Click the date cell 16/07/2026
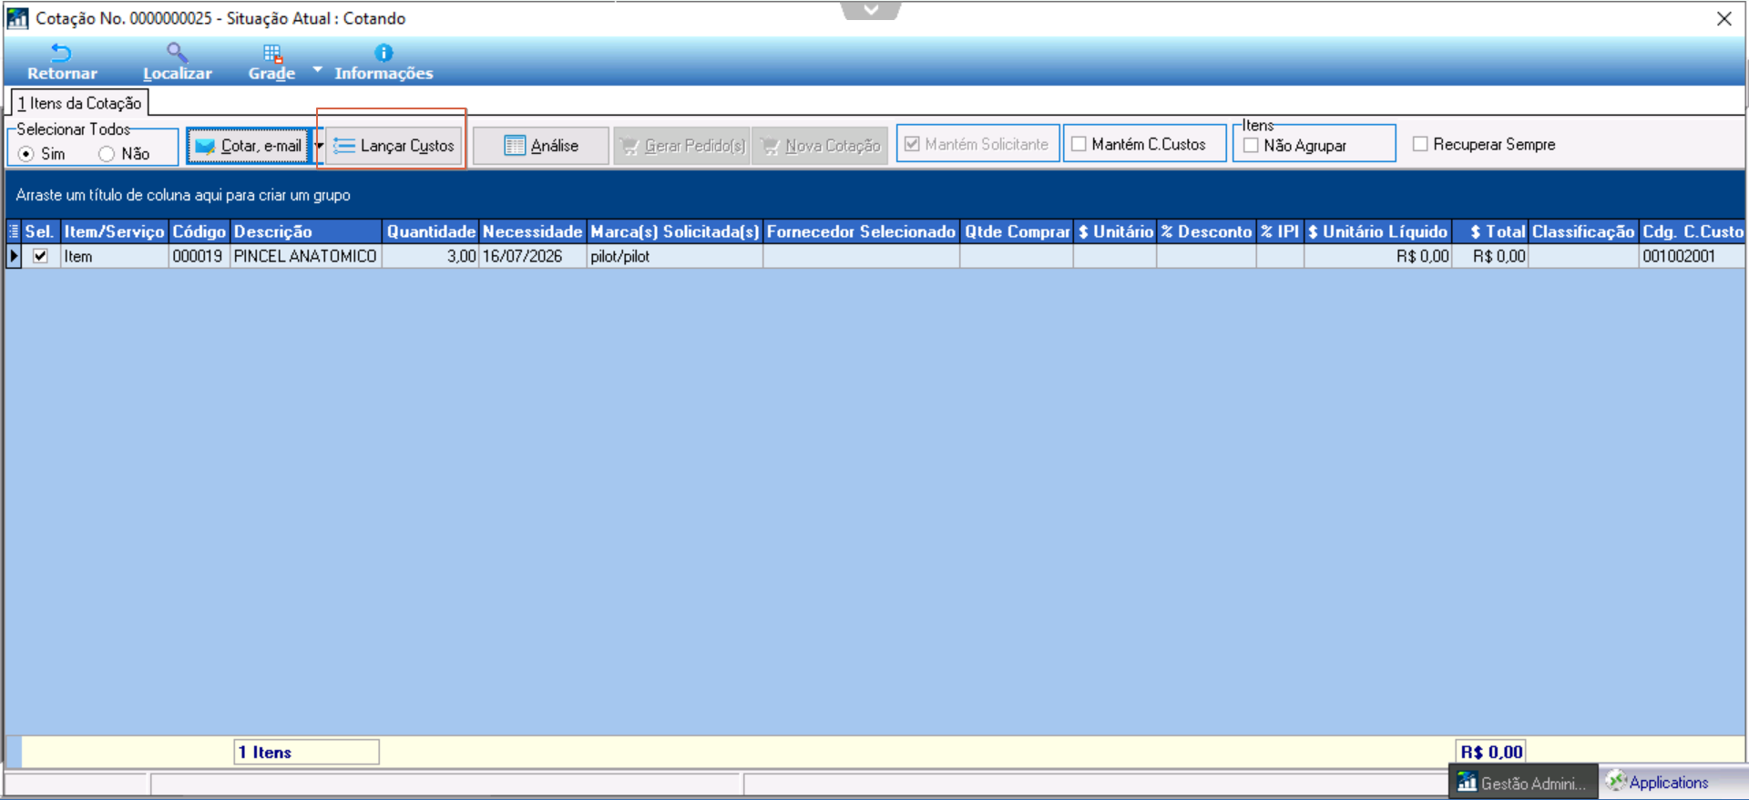This screenshot has width=1749, height=800. (532, 256)
